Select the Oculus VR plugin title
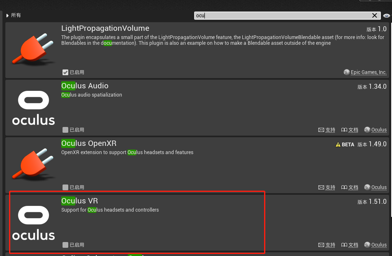Screen dimensions: 392x256 (x=79, y=201)
